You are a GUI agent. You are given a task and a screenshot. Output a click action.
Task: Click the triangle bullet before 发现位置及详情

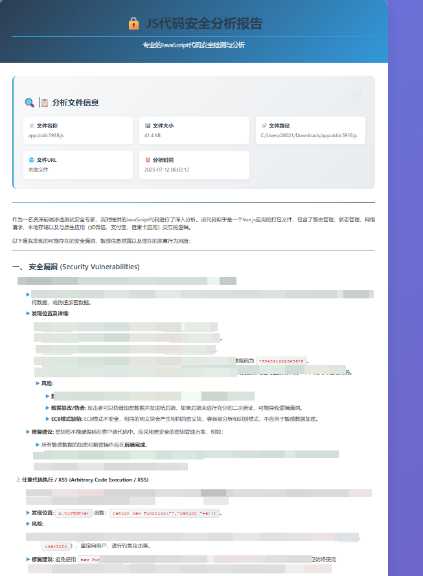[28, 313]
